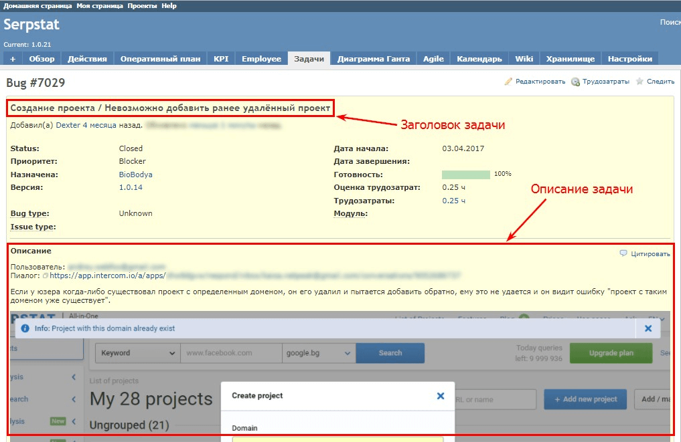Click the Ungrouped (21) heading

(x=129, y=425)
